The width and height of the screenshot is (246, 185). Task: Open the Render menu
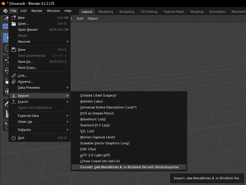point(37,11)
